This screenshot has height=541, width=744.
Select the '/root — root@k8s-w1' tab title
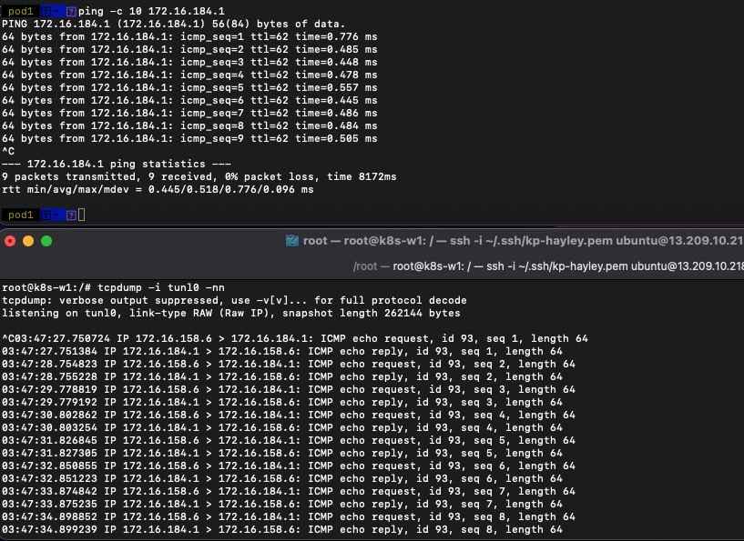[x=548, y=266]
